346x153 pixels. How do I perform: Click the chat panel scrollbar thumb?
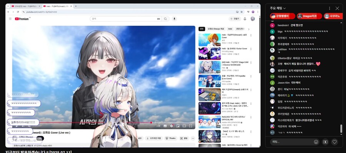[341, 128]
